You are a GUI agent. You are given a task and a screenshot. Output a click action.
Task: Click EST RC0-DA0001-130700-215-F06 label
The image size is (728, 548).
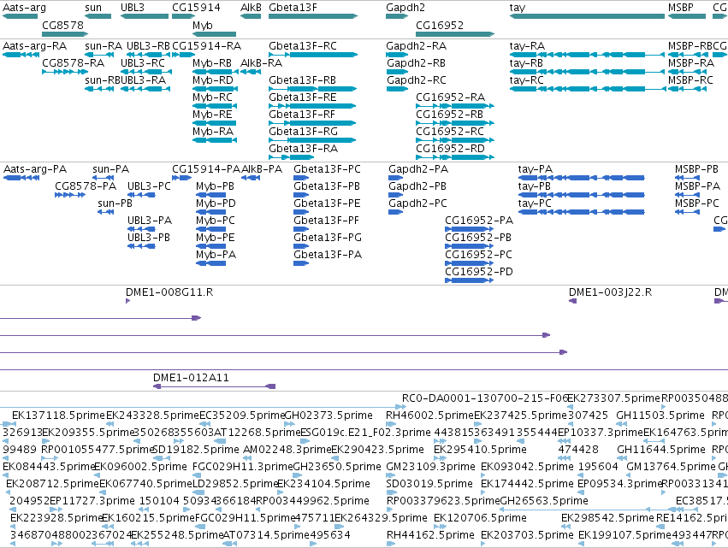coord(485,398)
